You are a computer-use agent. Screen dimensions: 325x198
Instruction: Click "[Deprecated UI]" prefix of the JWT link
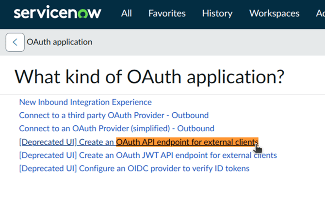click(48, 155)
